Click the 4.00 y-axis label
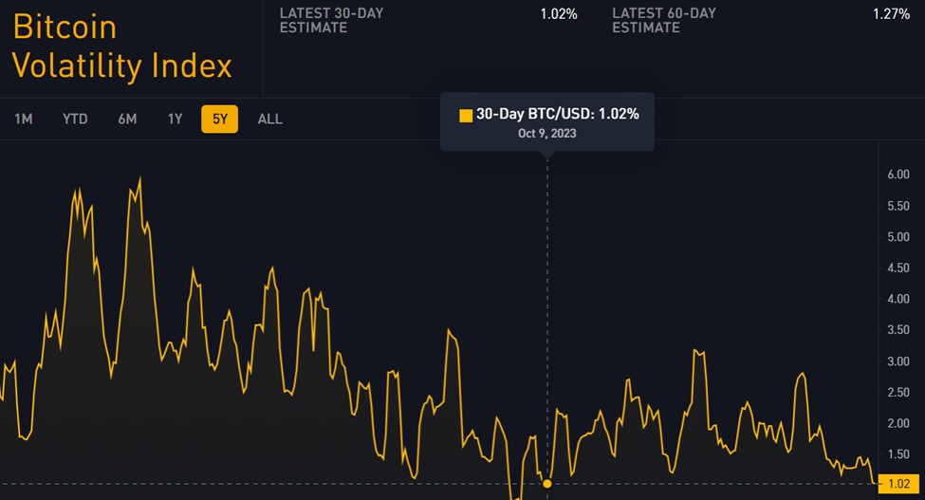This screenshot has width=925, height=500. click(x=898, y=299)
